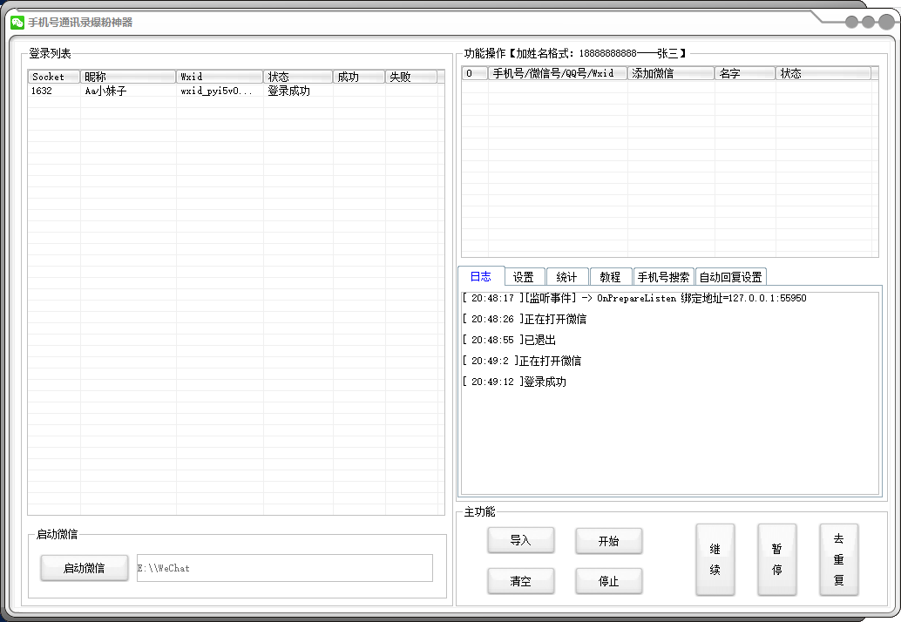The height and width of the screenshot is (622, 901).
Task: Click the 状态 column header in login list
Action: (296, 76)
